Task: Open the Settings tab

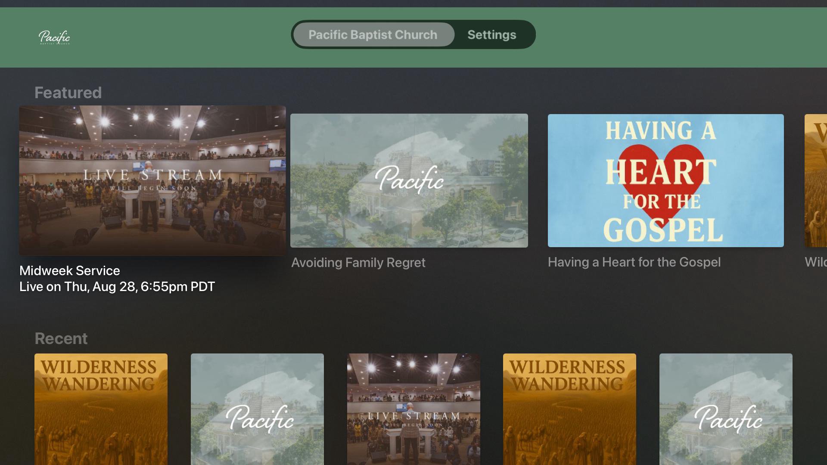Action: (491, 35)
